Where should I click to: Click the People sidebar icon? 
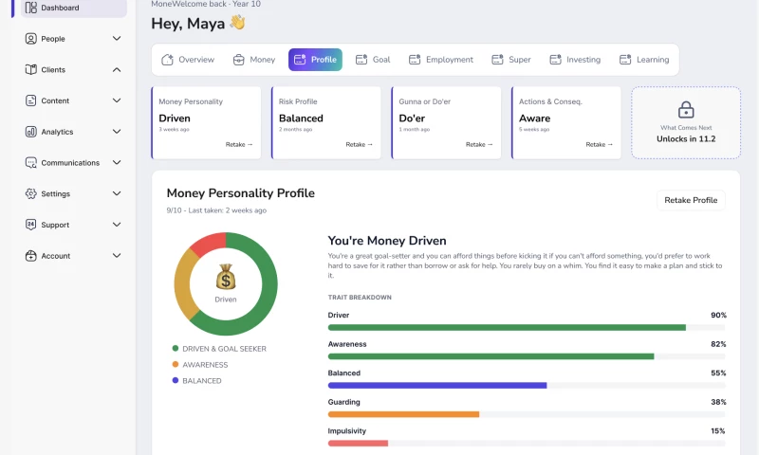(x=31, y=39)
